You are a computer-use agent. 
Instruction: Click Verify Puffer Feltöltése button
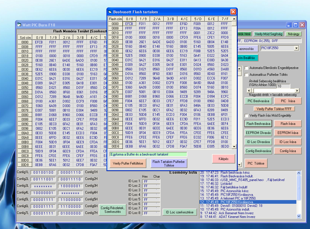128,163
